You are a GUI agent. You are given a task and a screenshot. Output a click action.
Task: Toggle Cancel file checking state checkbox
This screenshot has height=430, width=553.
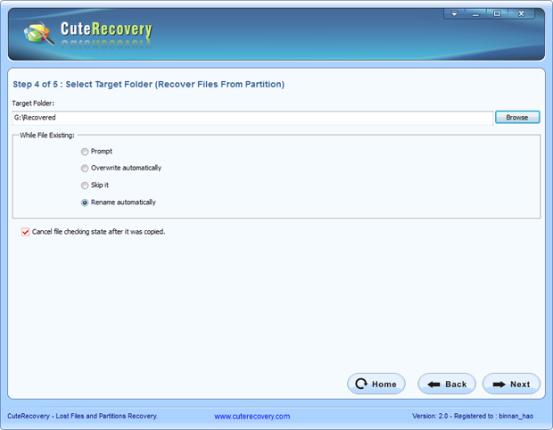tap(25, 232)
